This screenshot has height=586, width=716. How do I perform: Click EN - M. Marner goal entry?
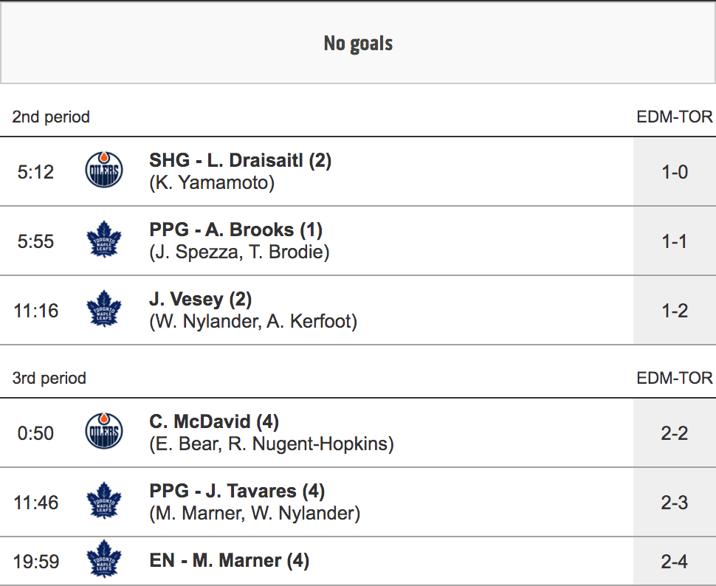pos(229,561)
